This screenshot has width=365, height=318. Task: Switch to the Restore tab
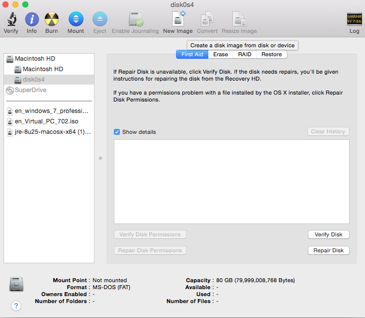pyautogui.click(x=272, y=54)
